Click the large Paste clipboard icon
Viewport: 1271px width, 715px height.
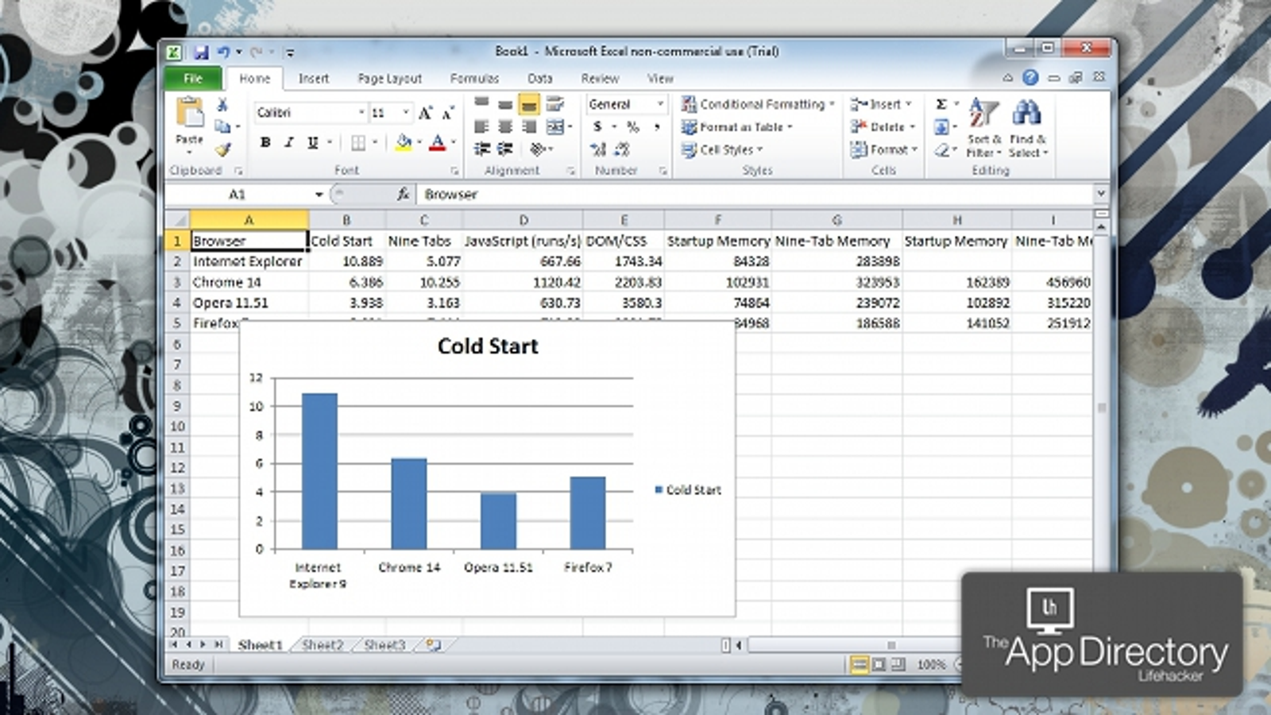pos(190,112)
